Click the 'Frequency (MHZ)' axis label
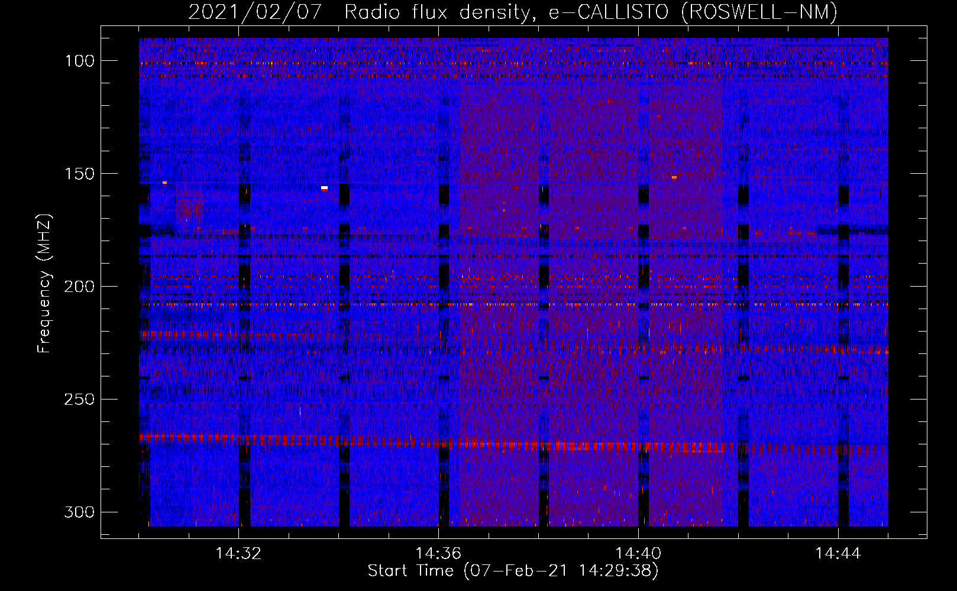 pyautogui.click(x=44, y=284)
